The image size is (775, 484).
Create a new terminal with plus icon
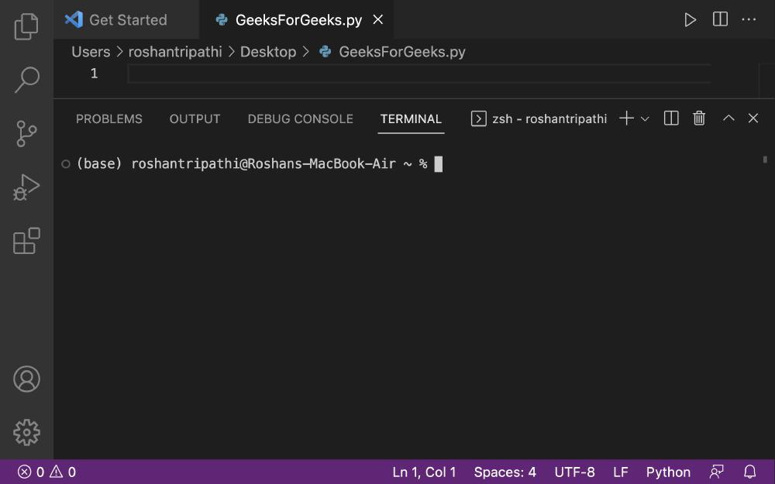click(x=626, y=118)
